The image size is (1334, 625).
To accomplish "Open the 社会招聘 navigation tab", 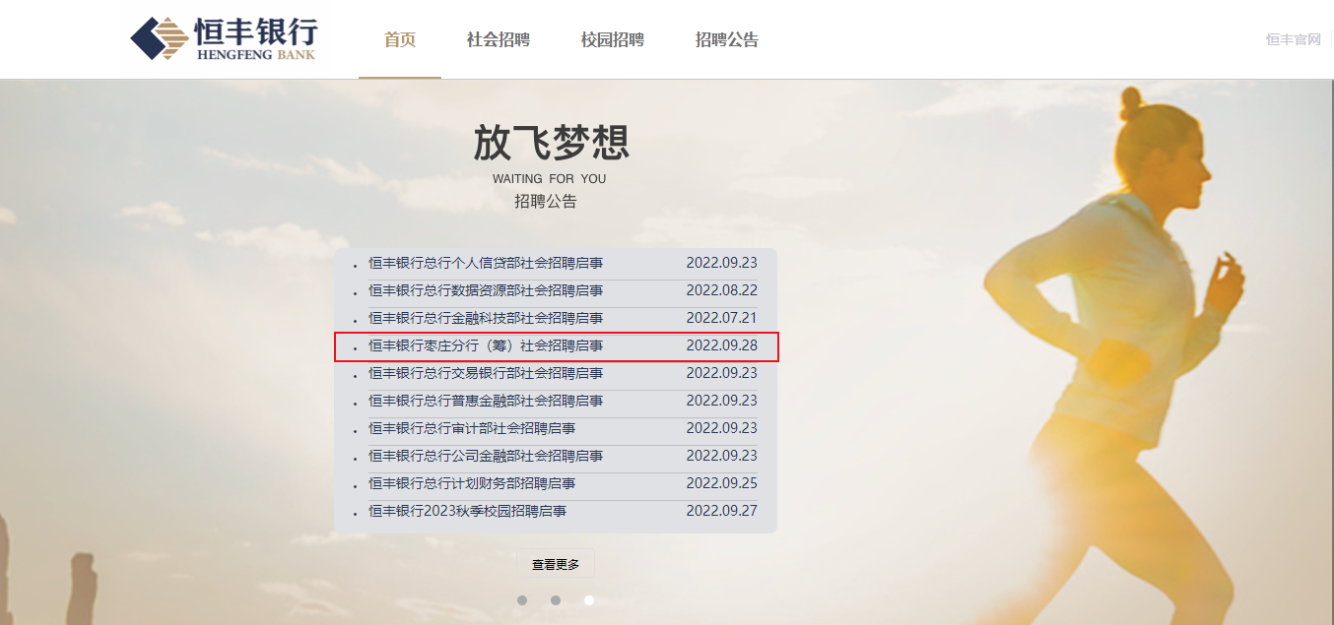I will [x=499, y=40].
